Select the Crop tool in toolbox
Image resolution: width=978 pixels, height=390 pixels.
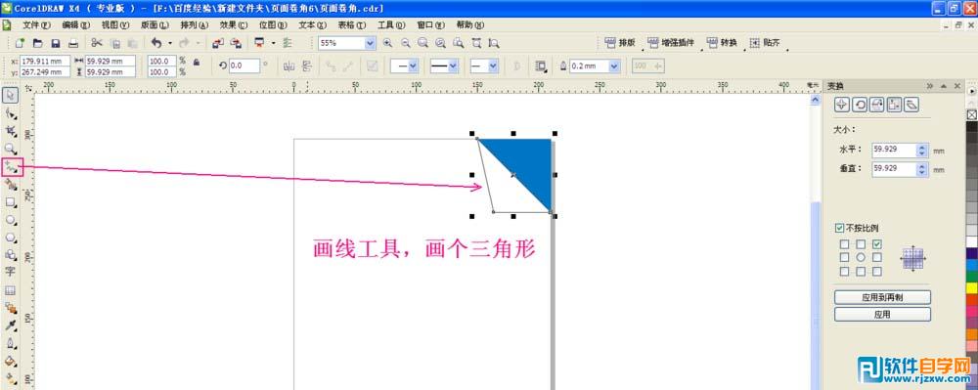(x=11, y=131)
